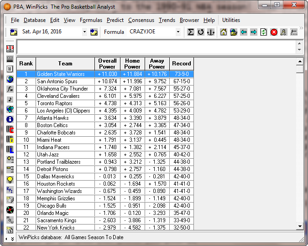Screen dimensions: 308x246
Task: Expand the Formula CRAZYJOE dropdown
Action: coord(178,32)
